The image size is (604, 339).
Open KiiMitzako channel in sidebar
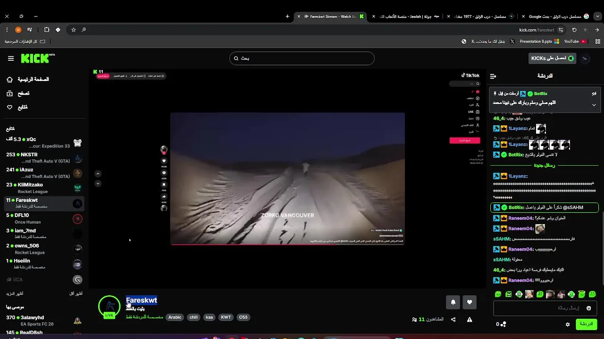44,188
